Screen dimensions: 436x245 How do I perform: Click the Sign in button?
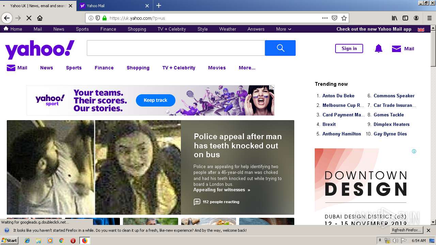(x=349, y=49)
